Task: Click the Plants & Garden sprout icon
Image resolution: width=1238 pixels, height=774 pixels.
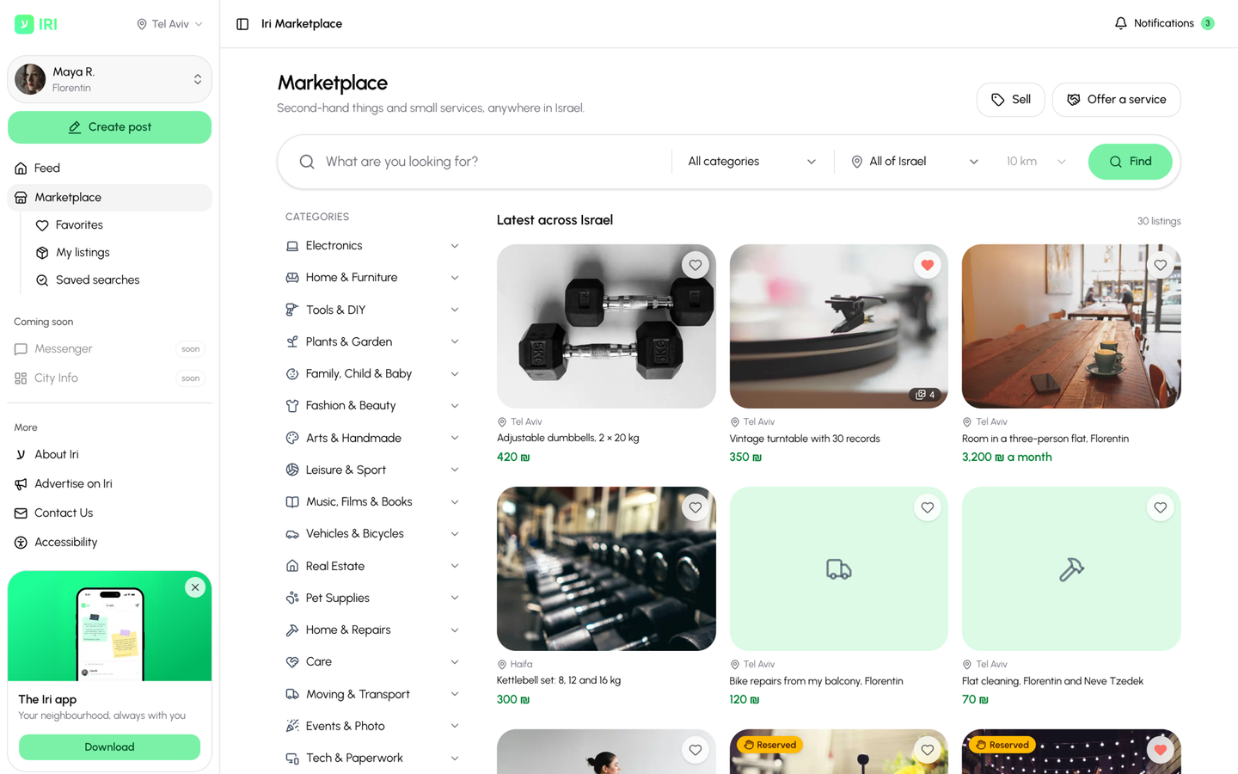Action: [292, 341]
